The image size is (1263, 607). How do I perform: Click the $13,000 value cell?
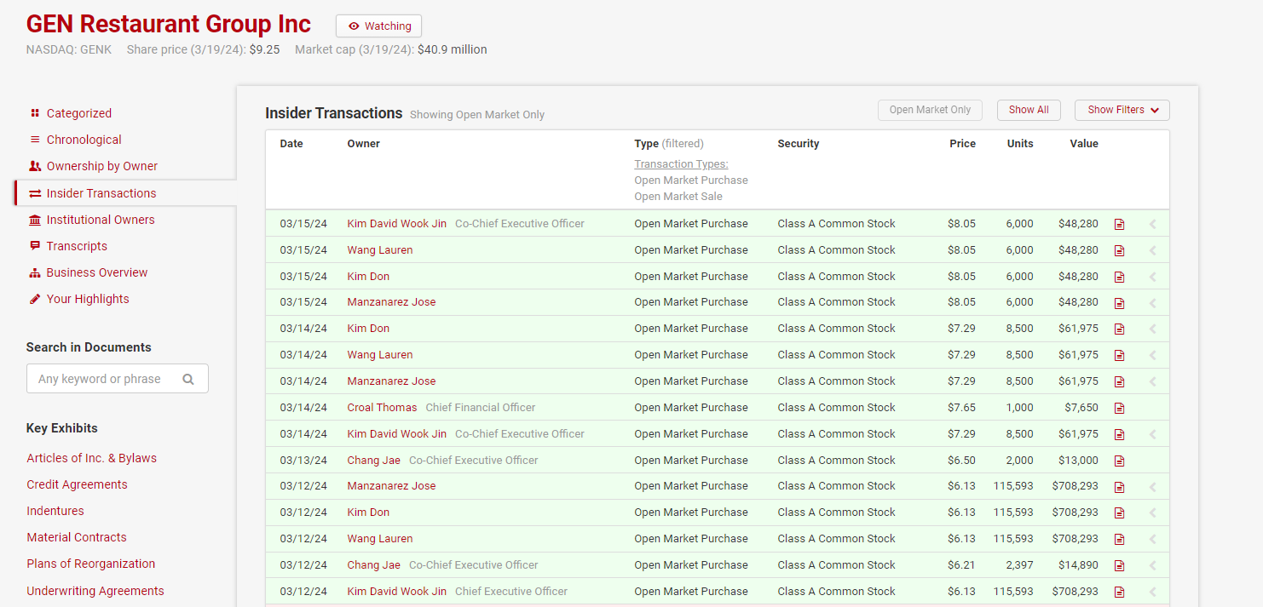tap(1079, 461)
